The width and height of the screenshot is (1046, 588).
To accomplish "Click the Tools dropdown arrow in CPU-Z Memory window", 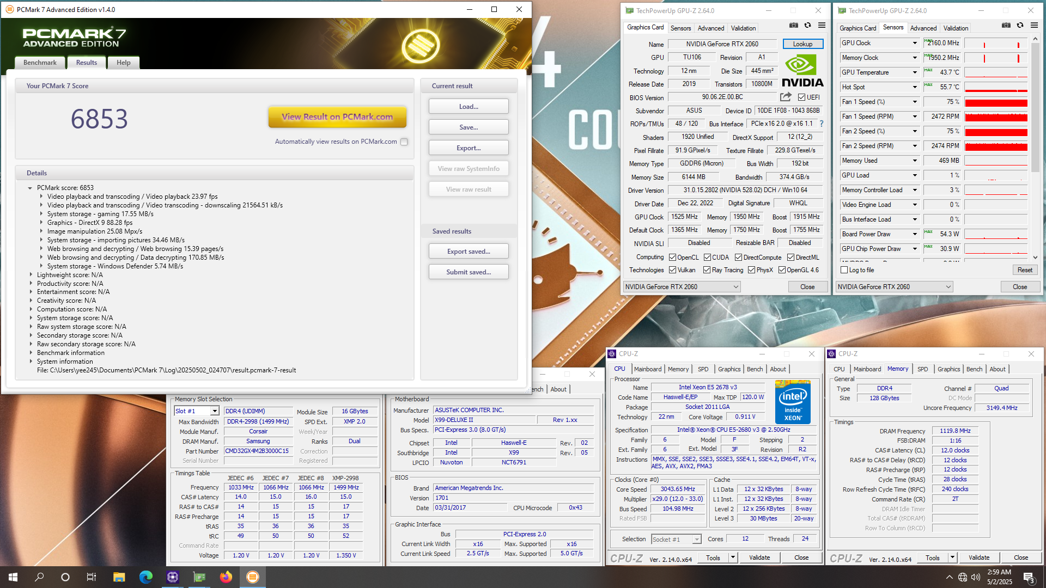I will pyautogui.click(x=952, y=558).
